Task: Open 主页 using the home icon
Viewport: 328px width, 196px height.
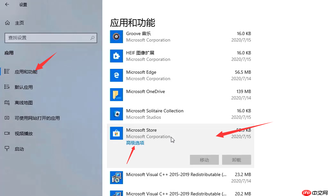Action: click(x=7, y=23)
